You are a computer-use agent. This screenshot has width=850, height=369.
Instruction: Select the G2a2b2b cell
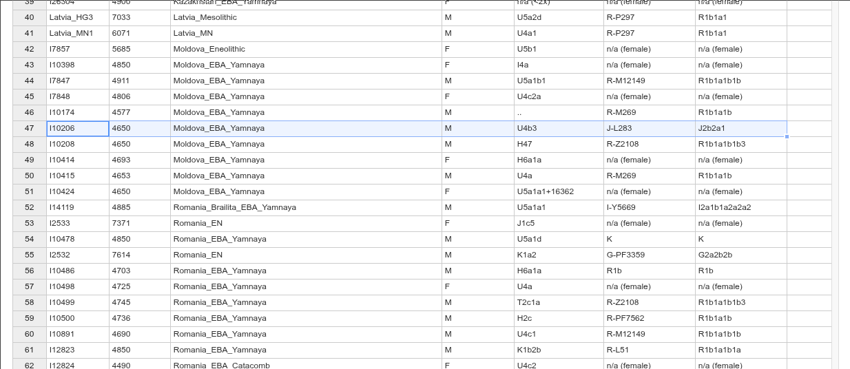coord(741,255)
